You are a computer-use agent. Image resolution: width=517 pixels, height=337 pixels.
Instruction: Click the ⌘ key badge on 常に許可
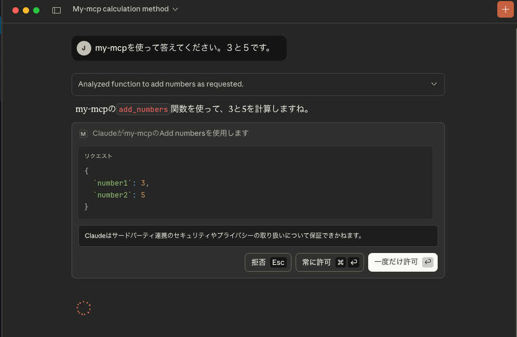(x=341, y=262)
